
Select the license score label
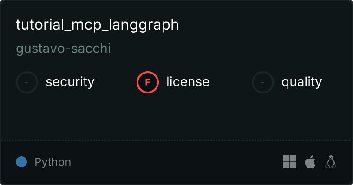(188, 81)
